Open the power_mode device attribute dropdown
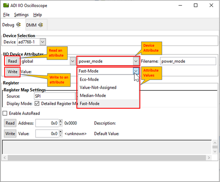Image resolution: width=220 pixels, height=182 pixels. pos(136,61)
